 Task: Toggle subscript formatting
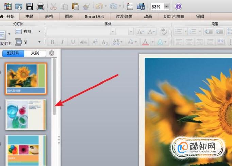click(x=105, y=42)
